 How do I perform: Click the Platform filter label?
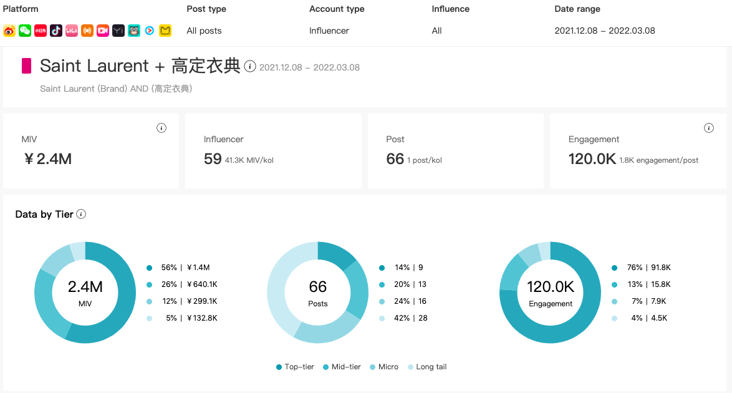coord(21,9)
